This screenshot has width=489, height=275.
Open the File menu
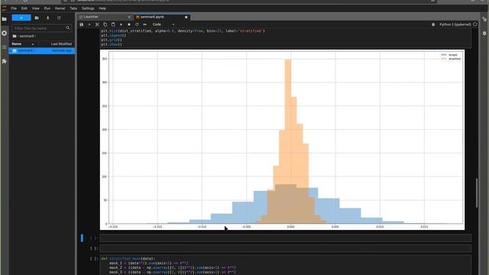click(x=14, y=8)
